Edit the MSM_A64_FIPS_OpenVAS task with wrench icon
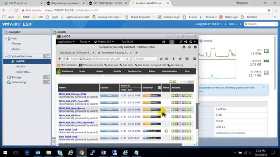Screen dimensions: 280x157 coord(183,103)
